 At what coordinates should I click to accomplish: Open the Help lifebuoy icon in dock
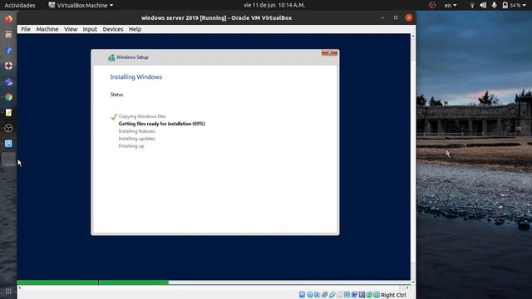click(x=8, y=66)
